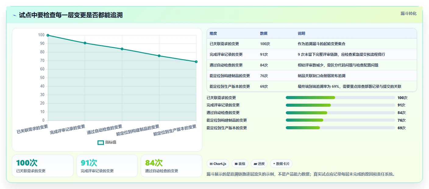
Task: Click the progress bar showing 100次
Action: coord(340,98)
